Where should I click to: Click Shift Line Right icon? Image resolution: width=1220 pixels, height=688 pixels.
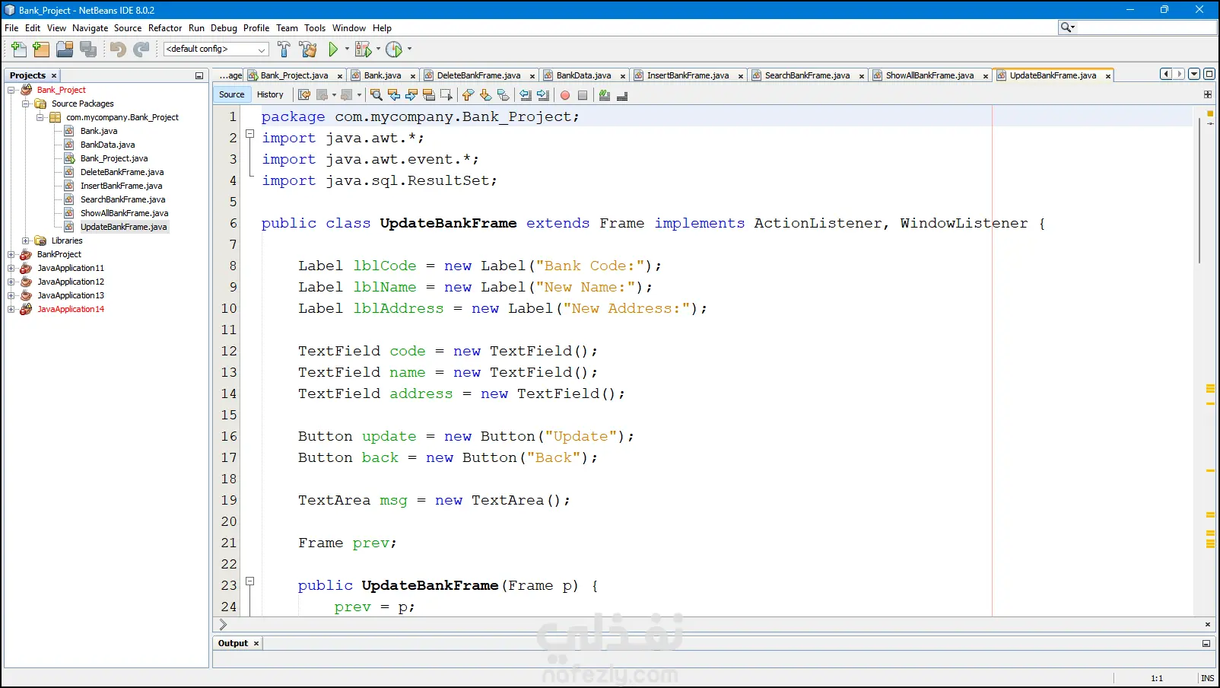click(543, 95)
